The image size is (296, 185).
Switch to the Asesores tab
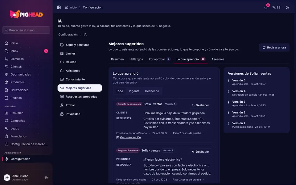[218, 59]
